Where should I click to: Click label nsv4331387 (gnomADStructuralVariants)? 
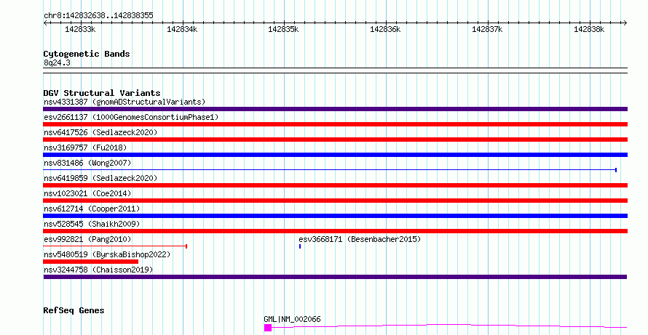coord(125,102)
